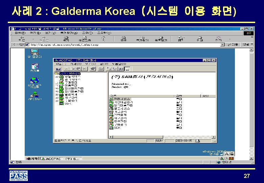Expand the 외상매입관리 tree node plus sign
The height and width of the screenshot is (183, 264).
pos(57,88)
